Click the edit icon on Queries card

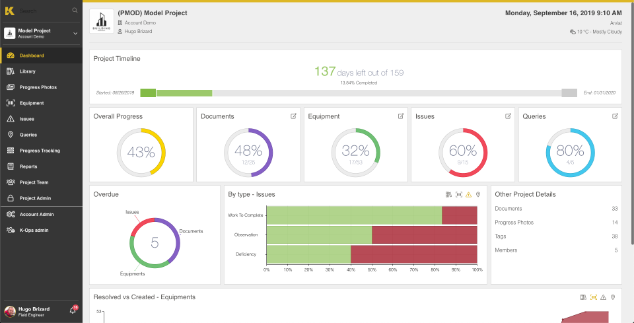615,116
